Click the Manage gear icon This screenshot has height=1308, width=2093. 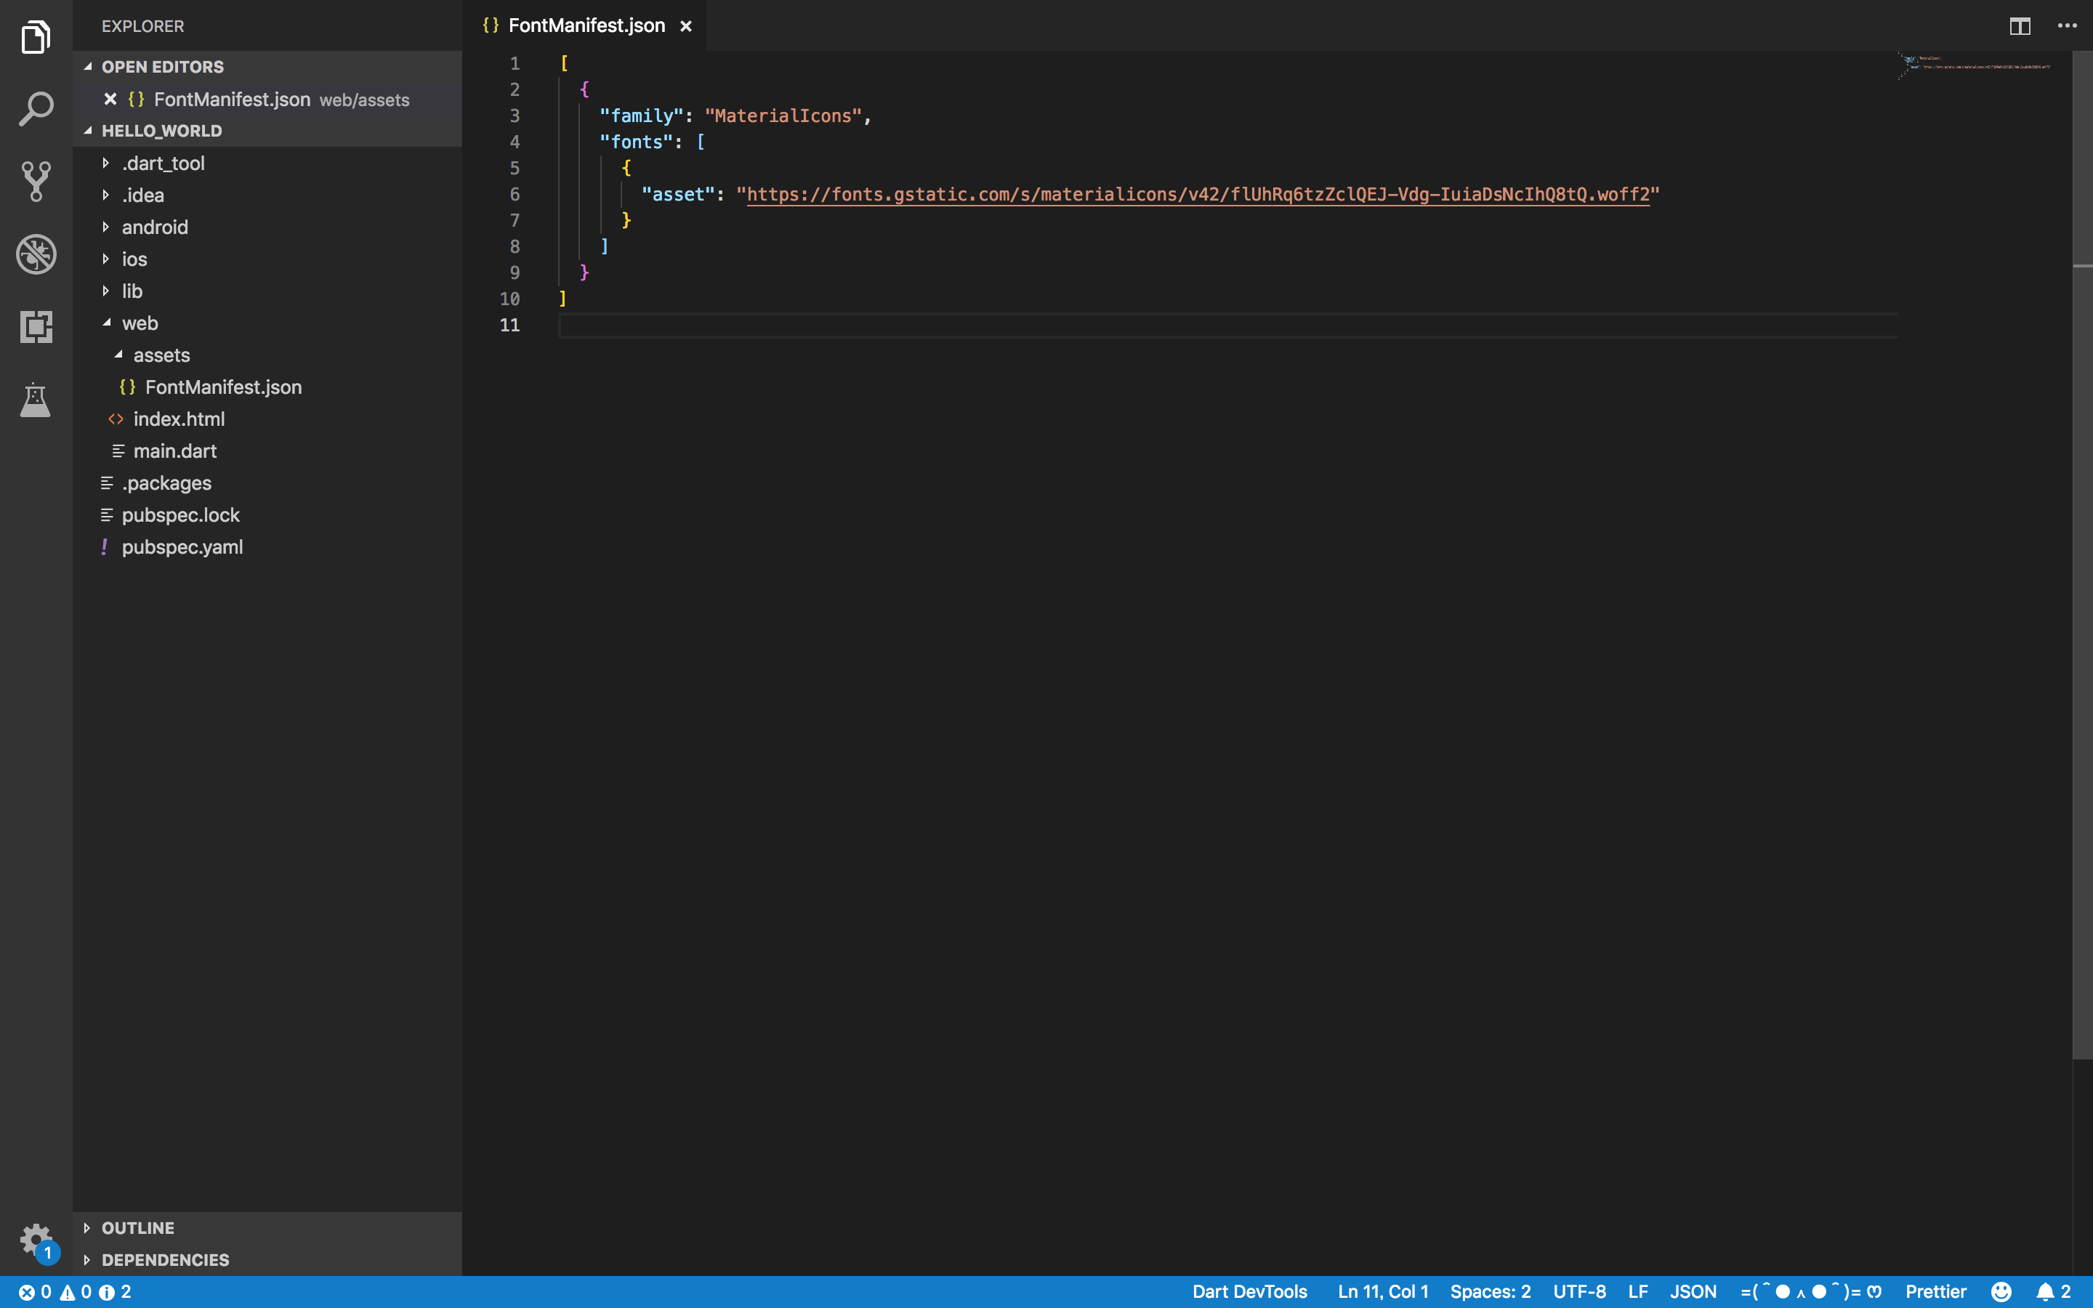(x=36, y=1240)
